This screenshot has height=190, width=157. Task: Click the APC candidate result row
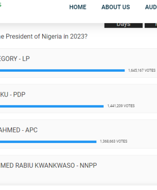click(78, 134)
